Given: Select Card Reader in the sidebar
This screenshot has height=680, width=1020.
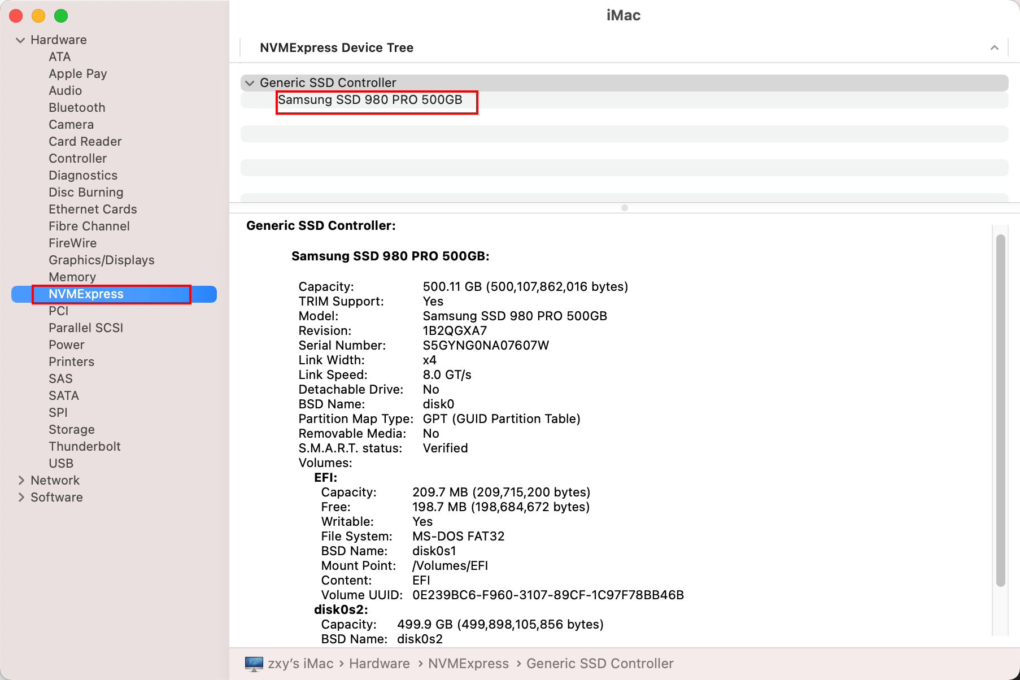Looking at the screenshot, I should (85, 141).
